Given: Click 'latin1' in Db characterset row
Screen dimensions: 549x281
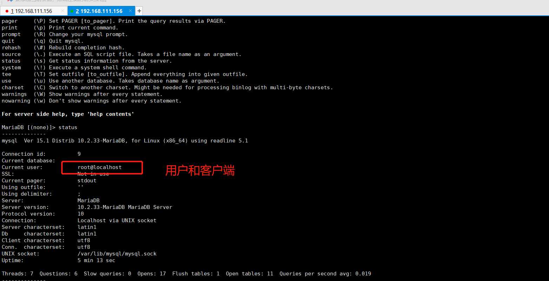Looking at the screenshot, I should (x=87, y=234).
